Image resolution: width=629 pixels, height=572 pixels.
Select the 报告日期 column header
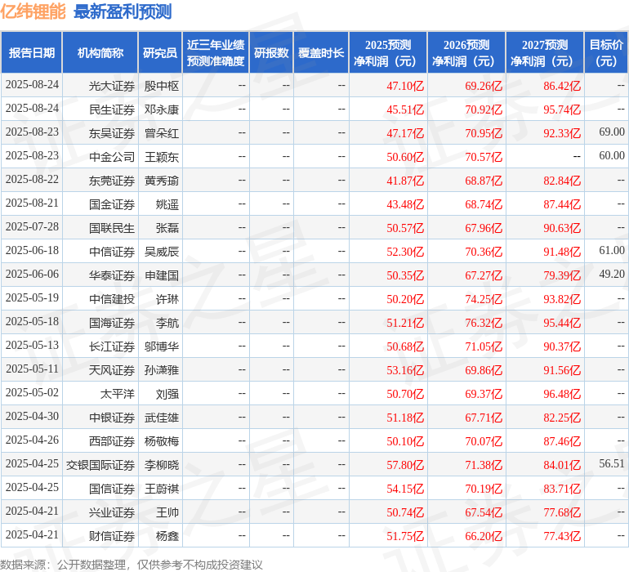[x=32, y=52]
